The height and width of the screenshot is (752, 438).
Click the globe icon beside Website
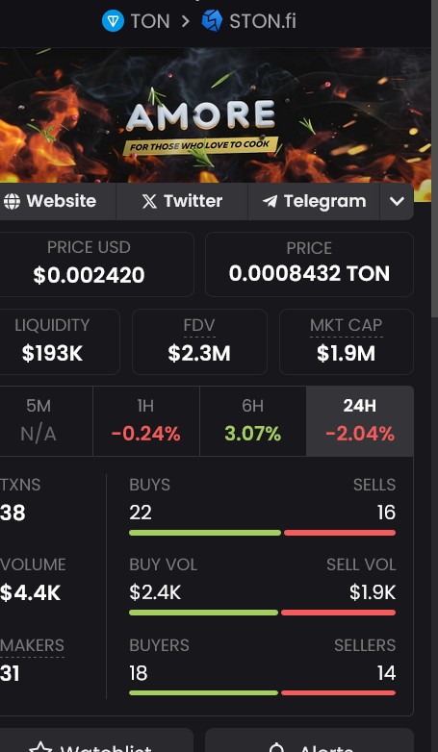(x=12, y=201)
